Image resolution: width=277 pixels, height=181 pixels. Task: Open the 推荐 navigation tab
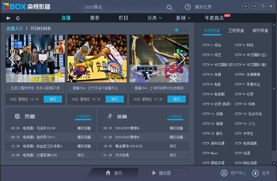click(x=95, y=18)
